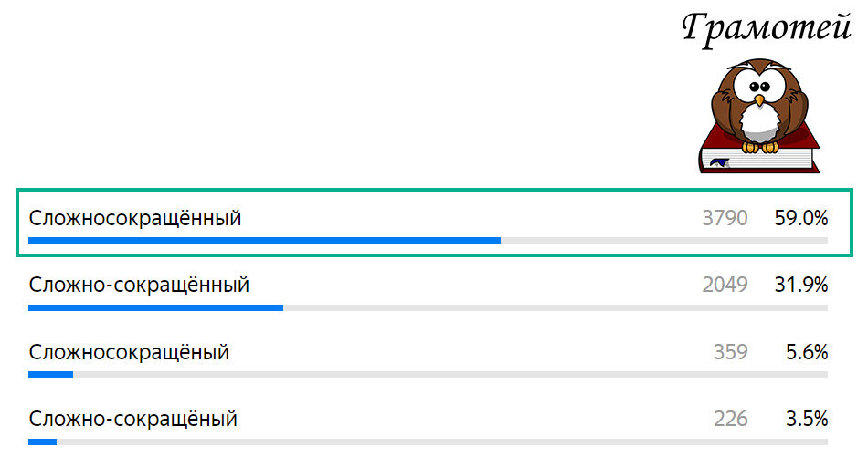Click the vote count 2049
Viewport: 868px width, 457px height.
[725, 286]
